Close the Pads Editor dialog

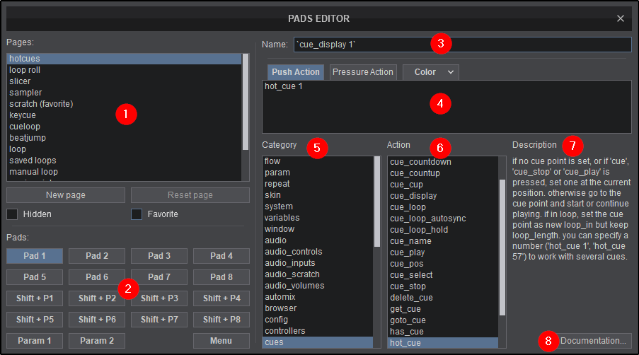(620, 18)
